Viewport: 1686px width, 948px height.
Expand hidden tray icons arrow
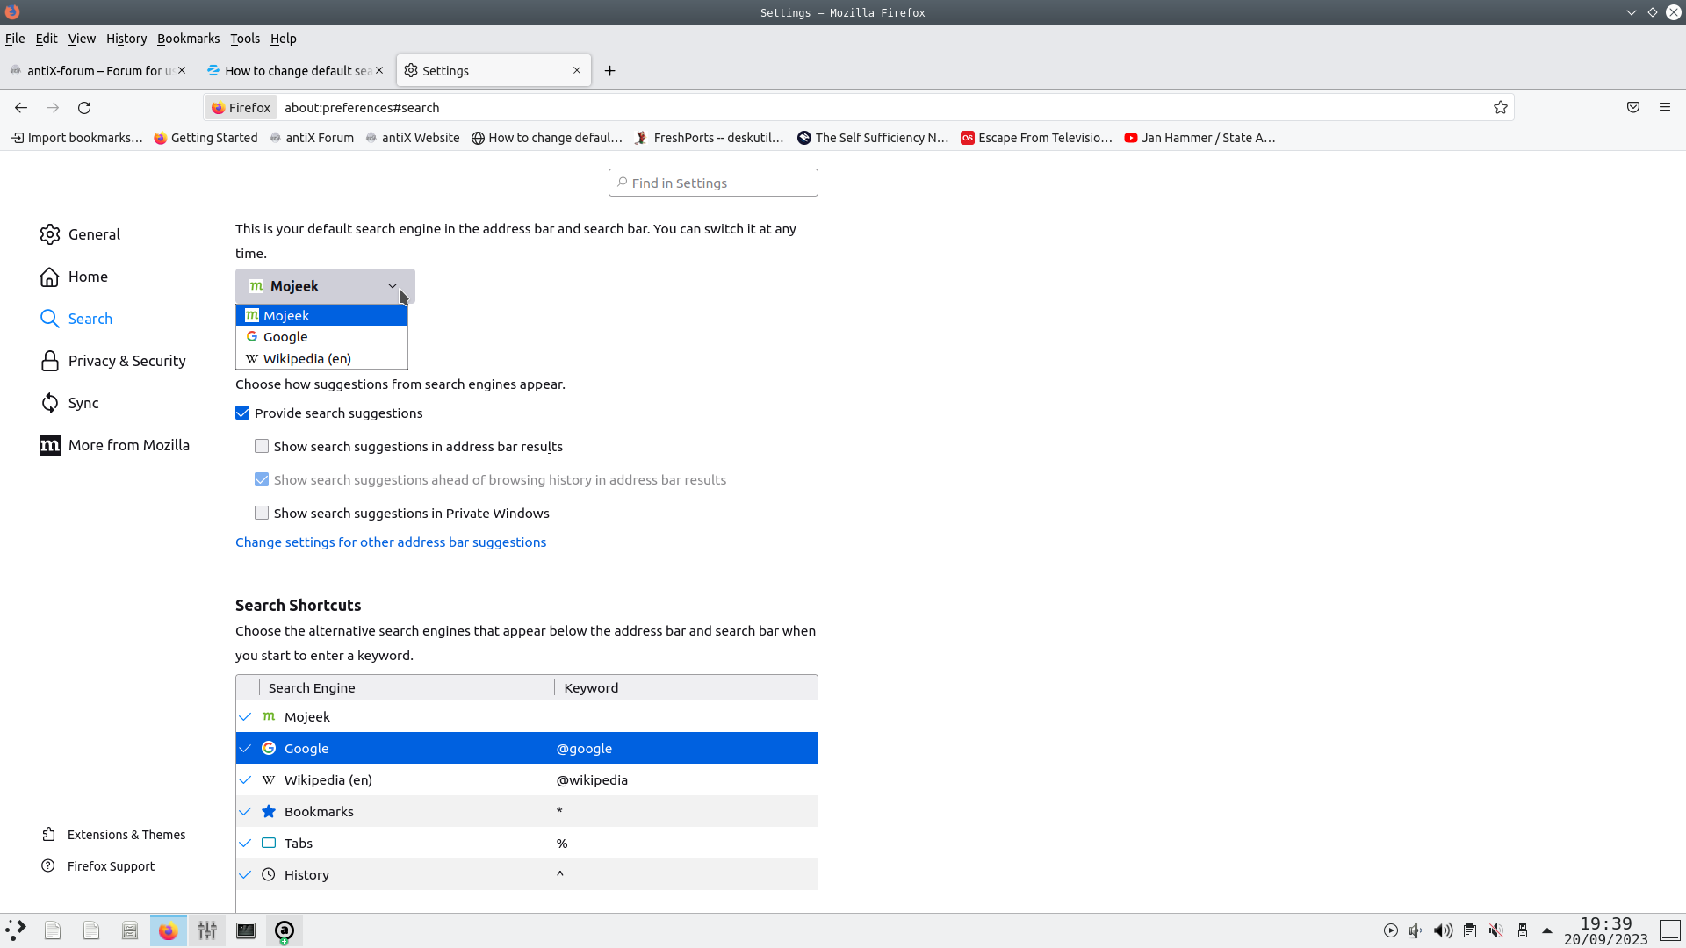(x=1547, y=930)
